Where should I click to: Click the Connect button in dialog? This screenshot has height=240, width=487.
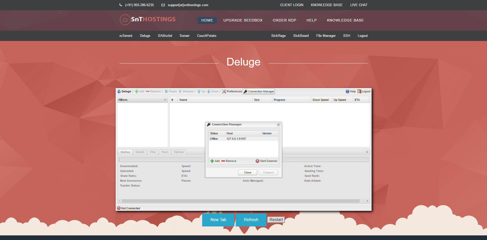coord(268,172)
